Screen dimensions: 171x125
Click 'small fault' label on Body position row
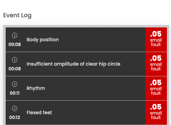coord(156,42)
